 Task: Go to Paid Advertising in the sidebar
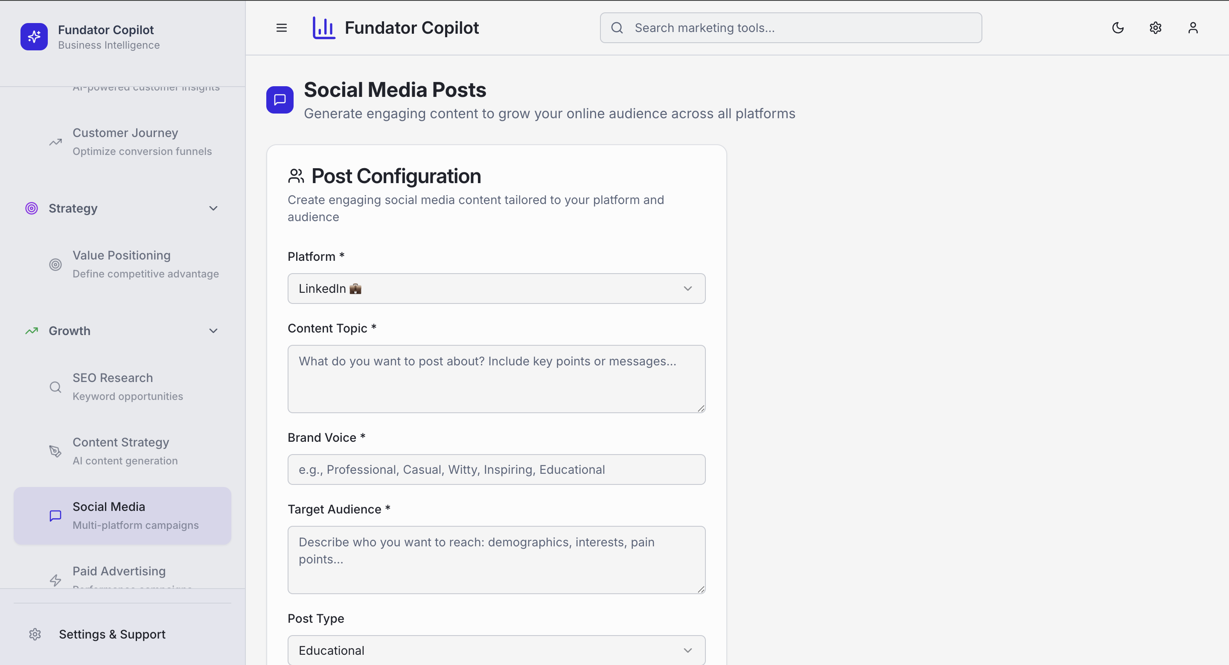click(x=119, y=572)
